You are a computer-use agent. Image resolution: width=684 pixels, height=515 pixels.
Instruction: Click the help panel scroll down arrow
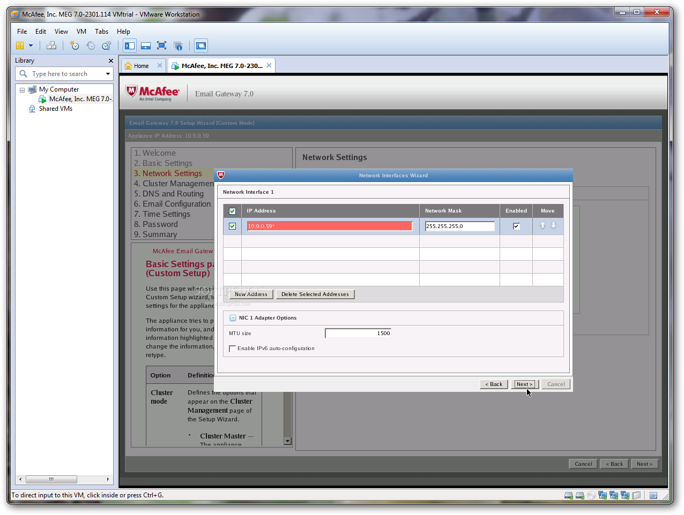pyautogui.click(x=287, y=441)
